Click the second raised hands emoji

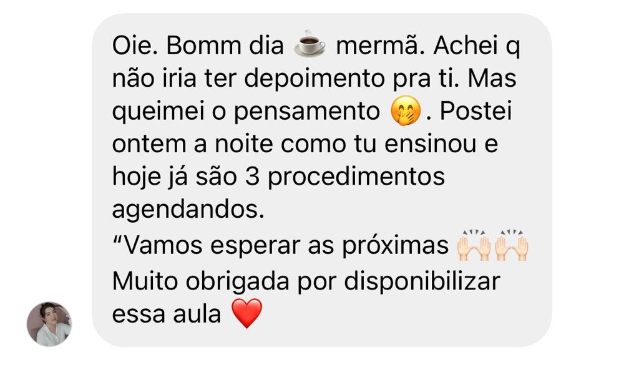click(x=512, y=245)
